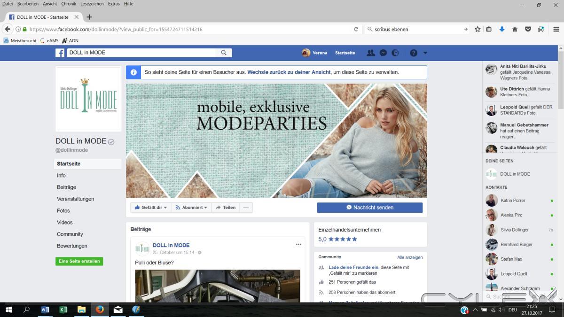The width and height of the screenshot is (564, 317).
Task: Open the Pocket icon in toolbar
Action: pos(528,29)
